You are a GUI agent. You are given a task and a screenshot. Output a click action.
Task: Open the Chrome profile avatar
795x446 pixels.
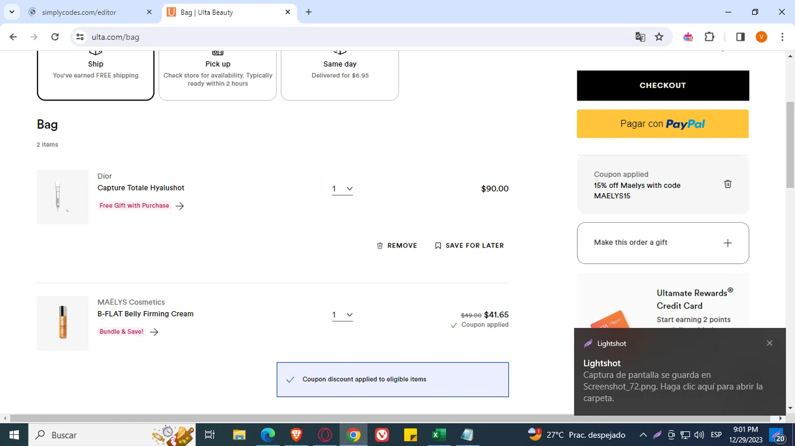[762, 37]
